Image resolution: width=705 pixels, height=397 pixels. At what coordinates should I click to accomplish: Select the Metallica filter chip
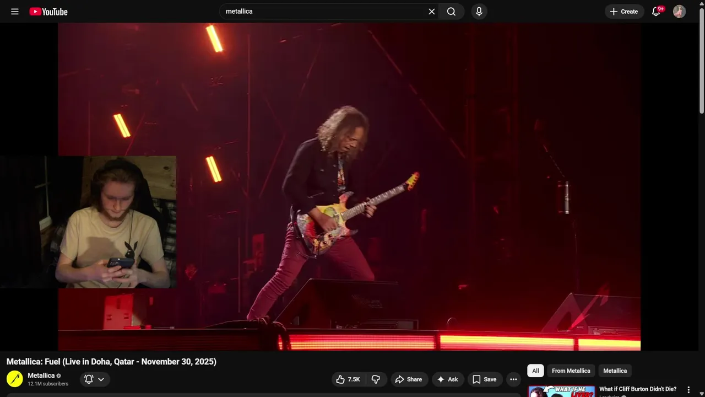tap(615, 371)
